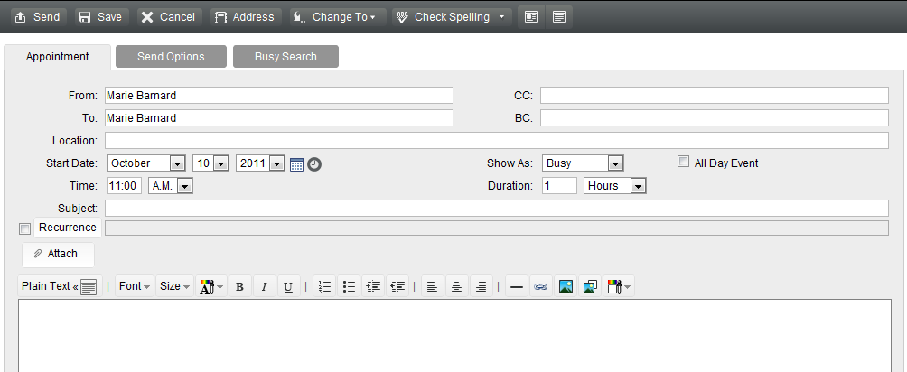Screen dimensions: 907x372
Task: Insert a horizontal rule line
Action: click(517, 287)
